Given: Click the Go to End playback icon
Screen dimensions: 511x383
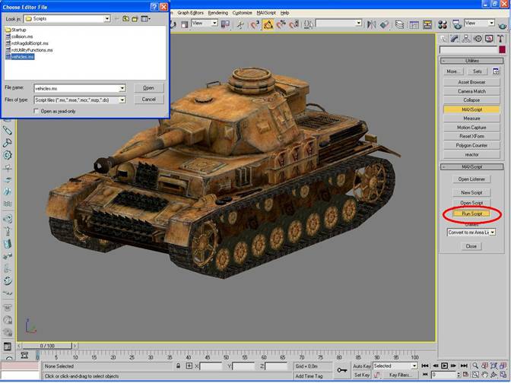Looking at the screenshot, I should tap(464, 366).
